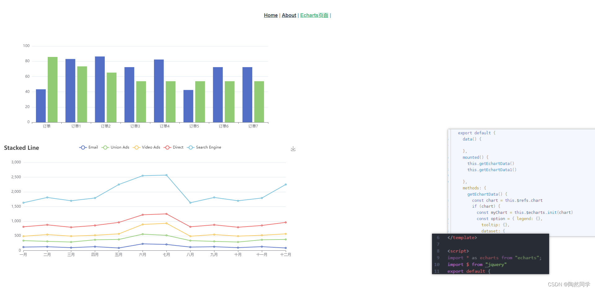Image resolution: width=595 pixels, height=290 pixels.
Task: Click the x-axis label 十二月
Action: click(x=286, y=254)
